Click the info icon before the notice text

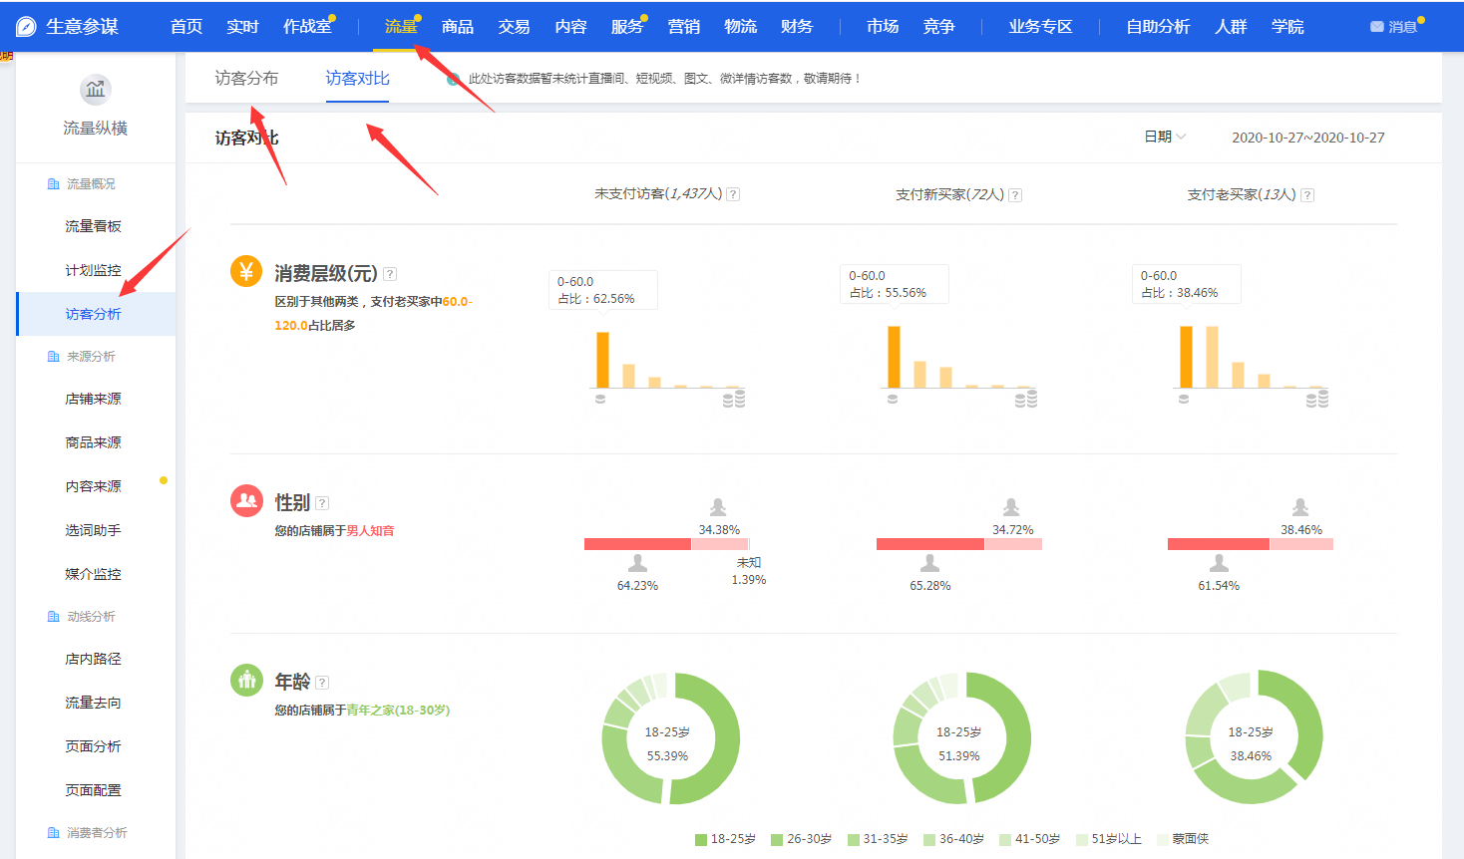(454, 79)
